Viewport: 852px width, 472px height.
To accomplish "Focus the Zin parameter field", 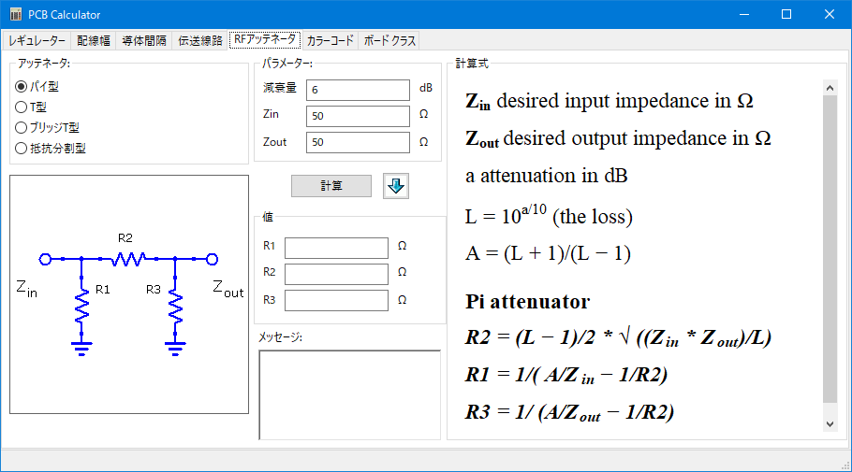I will click(358, 116).
